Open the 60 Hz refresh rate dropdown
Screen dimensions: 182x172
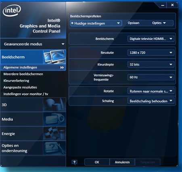coord(151,77)
